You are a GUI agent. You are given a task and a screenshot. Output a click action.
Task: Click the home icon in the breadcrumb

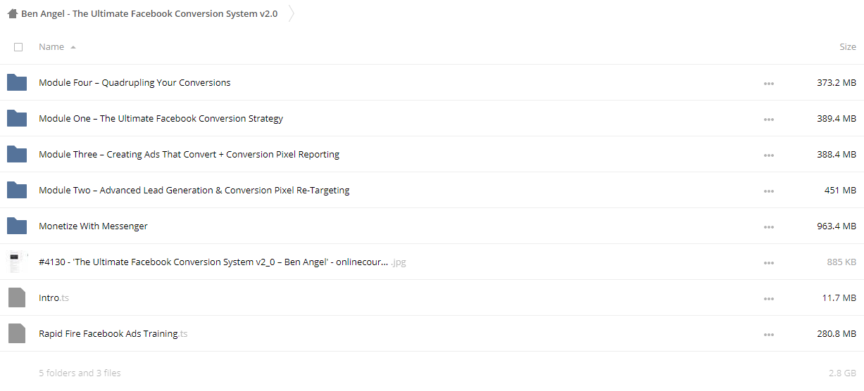[12, 13]
